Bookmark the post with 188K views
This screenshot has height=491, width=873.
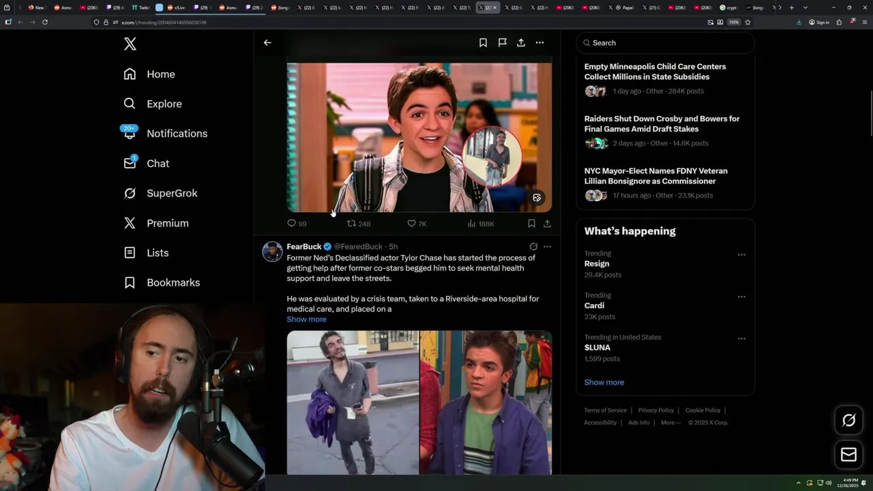point(531,223)
